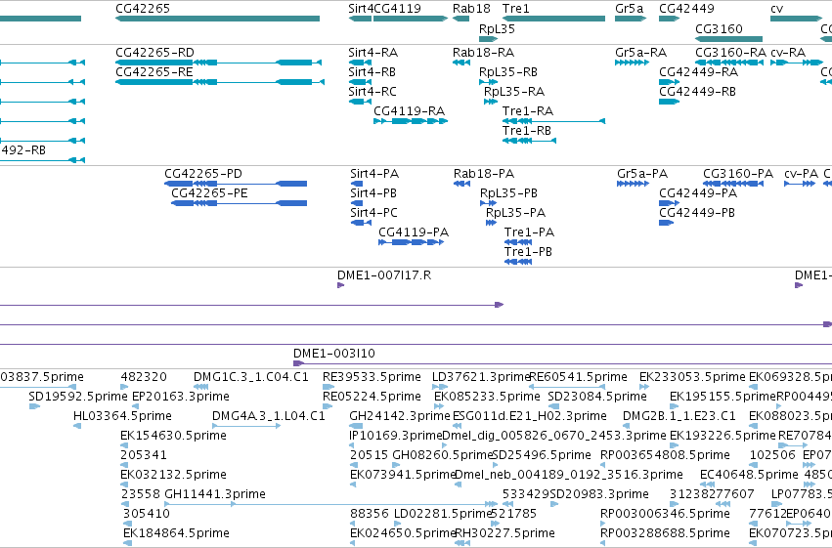Image resolution: width=832 pixels, height=548 pixels.
Task: Select transcript CG42265-RD
Action: pos(154,53)
